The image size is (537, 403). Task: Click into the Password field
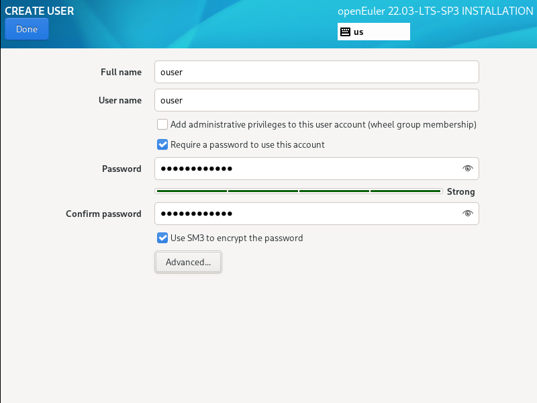coord(305,169)
